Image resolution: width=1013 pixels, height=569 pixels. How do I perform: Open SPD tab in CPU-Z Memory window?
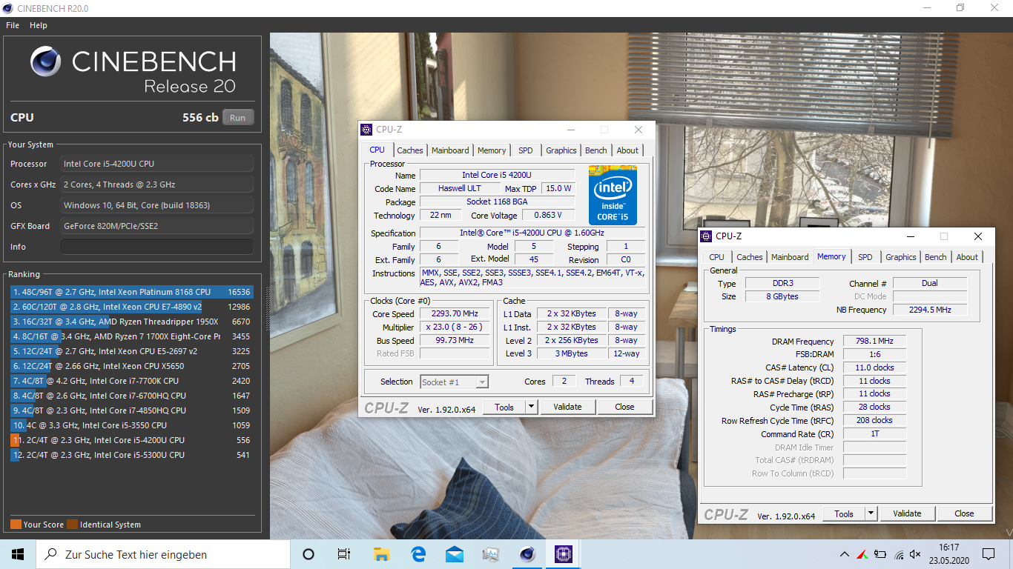pos(865,257)
